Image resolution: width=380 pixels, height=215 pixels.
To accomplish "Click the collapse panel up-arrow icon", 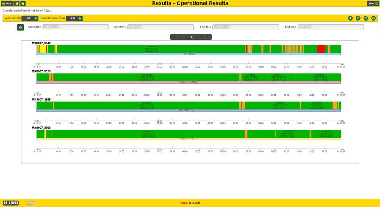I will pyautogui.click(x=374, y=18).
